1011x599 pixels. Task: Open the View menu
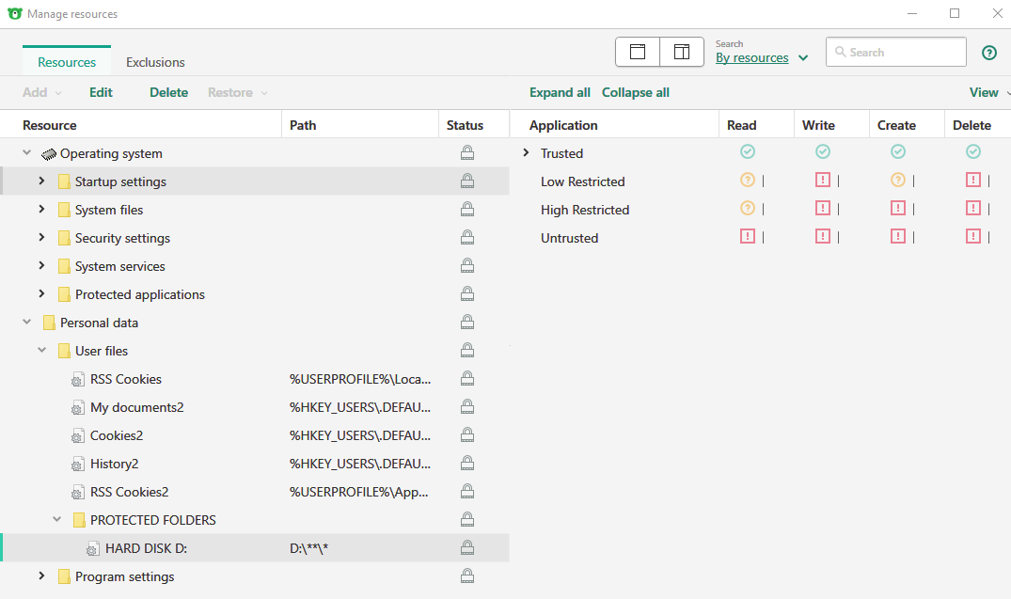[x=984, y=92]
